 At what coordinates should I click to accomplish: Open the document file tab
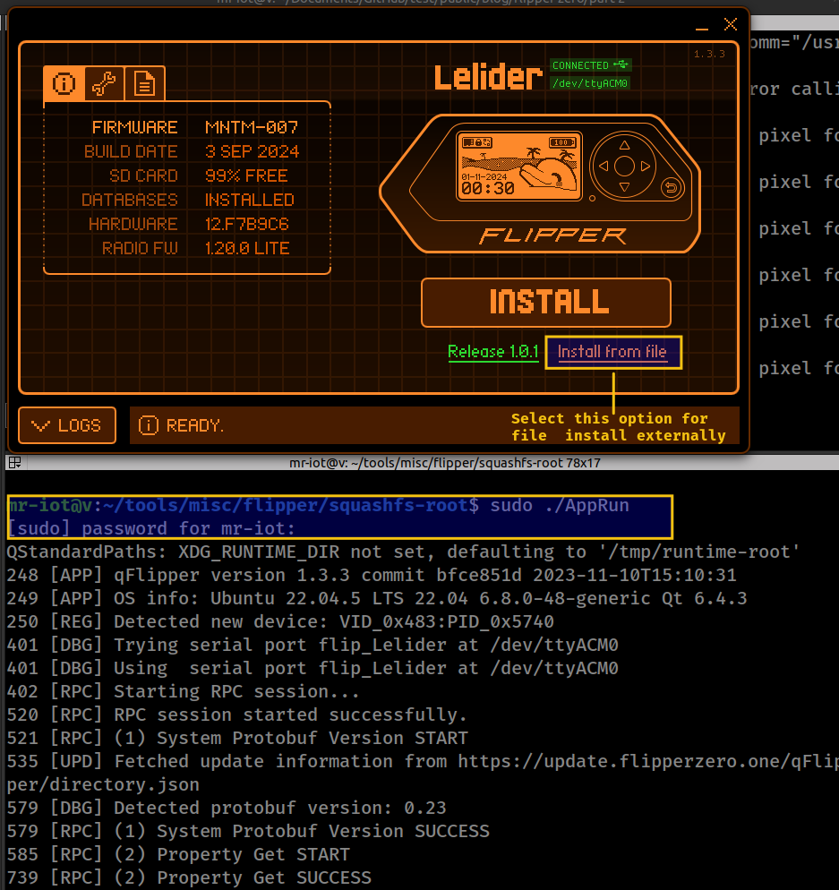point(145,84)
